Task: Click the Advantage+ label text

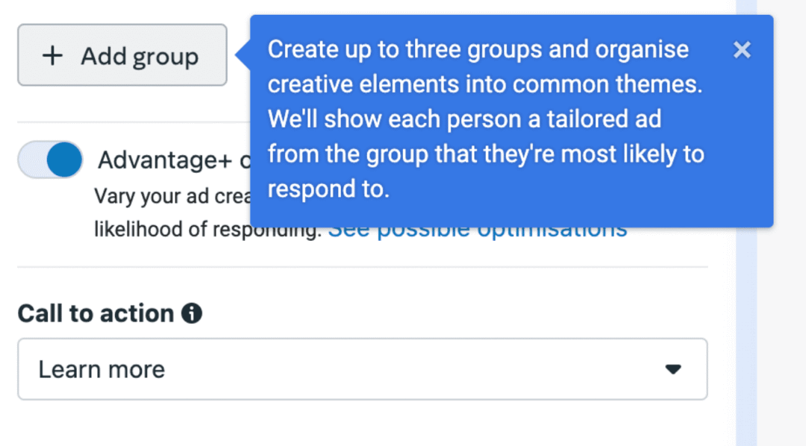Action: click(174, 160)
